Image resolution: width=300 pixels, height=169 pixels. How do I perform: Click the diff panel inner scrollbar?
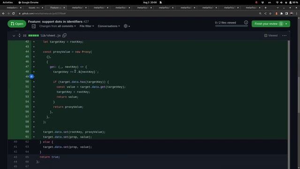tap(289, 104)
